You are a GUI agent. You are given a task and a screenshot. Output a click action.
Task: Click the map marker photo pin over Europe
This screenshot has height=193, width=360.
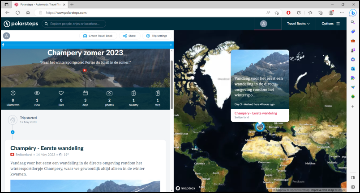point(260,127)
